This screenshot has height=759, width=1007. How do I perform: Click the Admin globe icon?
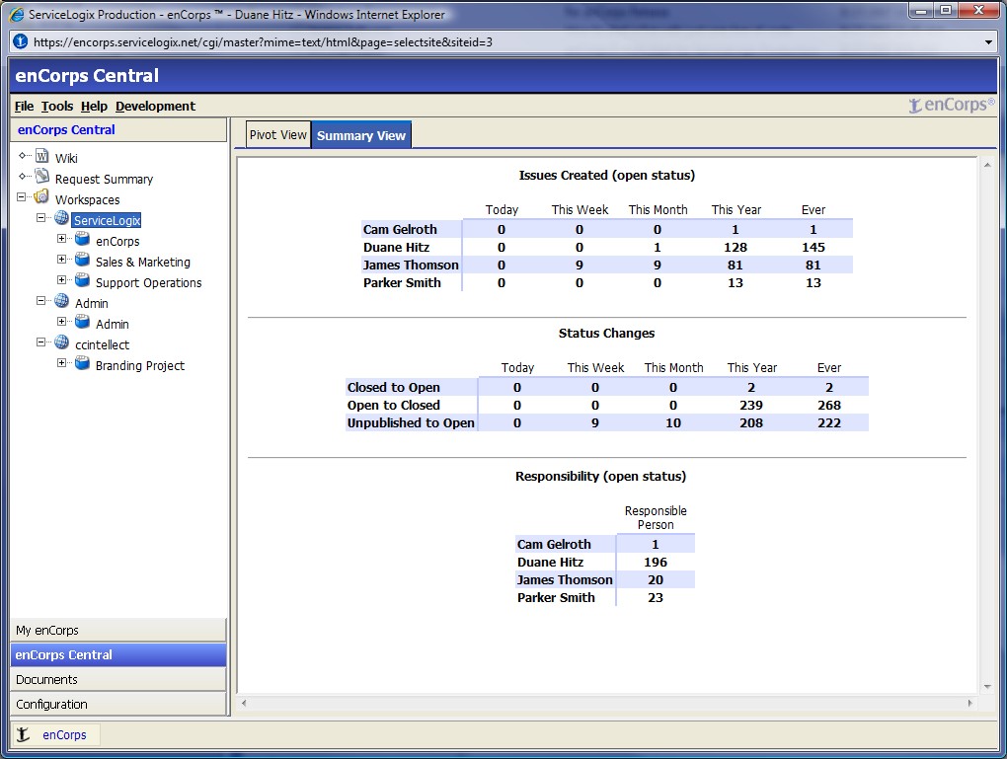pos(61,301)
